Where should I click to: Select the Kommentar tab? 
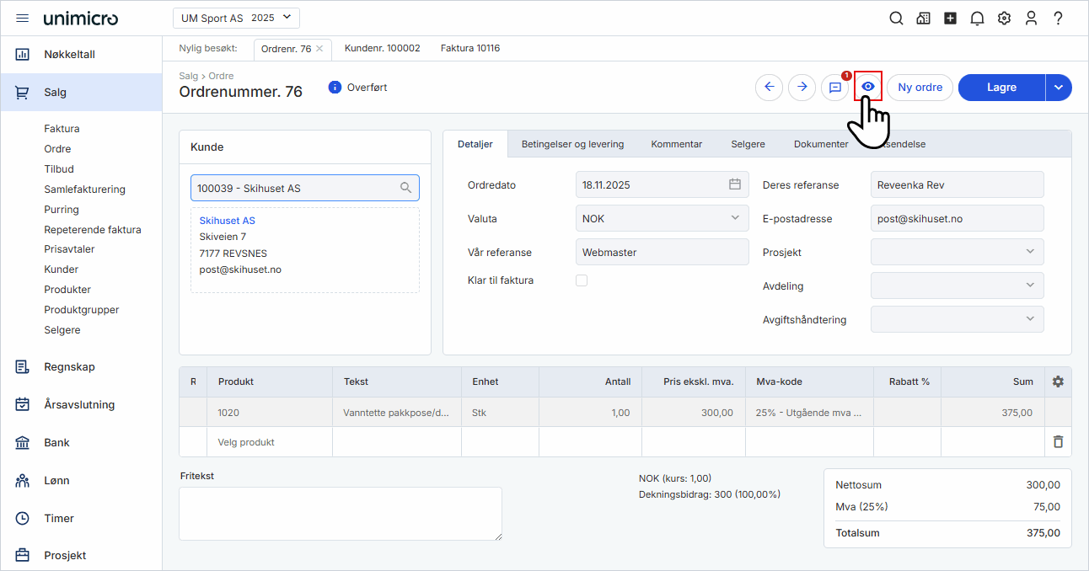(x=676, y=144)
